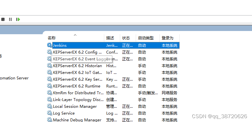Click 'omation Server' text in left pane

click(14, 78)
